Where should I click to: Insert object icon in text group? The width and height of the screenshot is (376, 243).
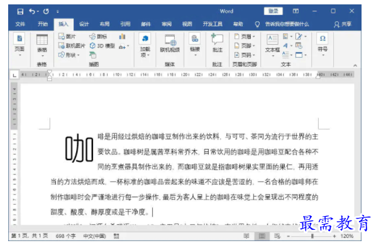(x=301, y=55)
